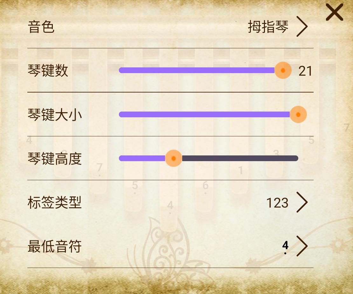This screenshot has height=294, width=353.
Task: Click the 拇指琴 timbre value
Action: [268, 27]
